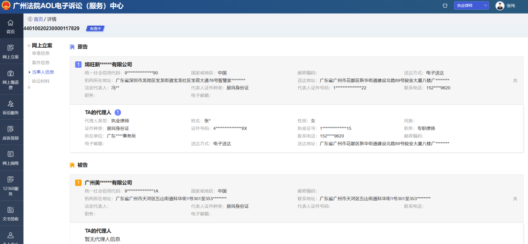Open 网上缴退费 in the left sidebar
Image resolution: width=528 pixels, height=244 pixels.
(11, 80)
